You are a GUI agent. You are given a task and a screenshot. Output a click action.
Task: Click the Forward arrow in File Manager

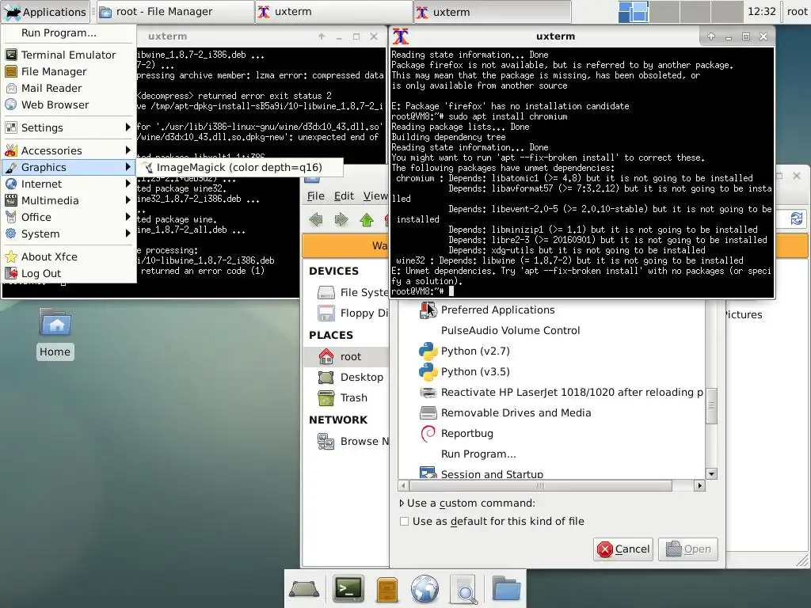pos(341,220)
